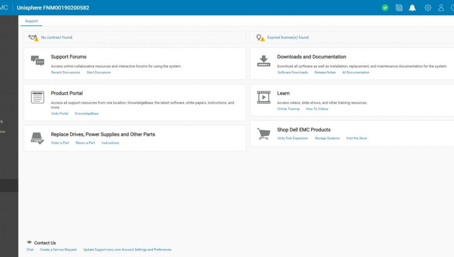Open the Release Notes link
This screenshot has width=454, height=257.
click(x=325, y=72)
